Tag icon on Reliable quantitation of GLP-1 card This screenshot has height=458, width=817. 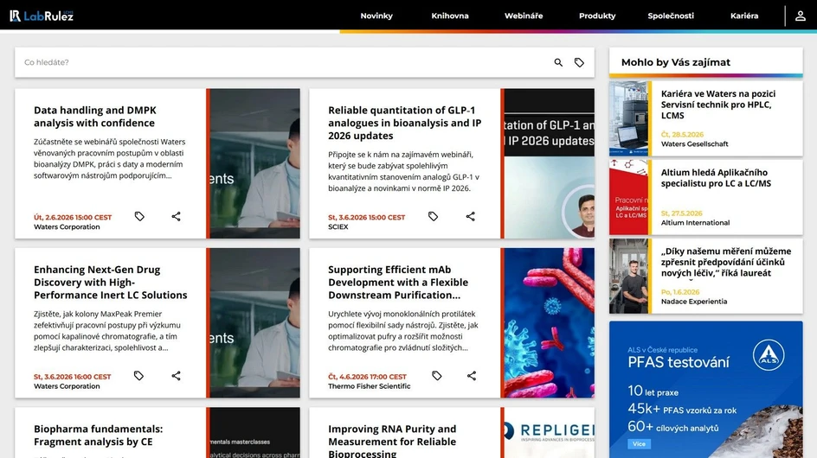click(x=433, y=216)
